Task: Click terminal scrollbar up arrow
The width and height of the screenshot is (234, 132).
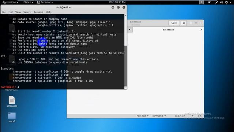Action: pyautogui.click(x=125, y=15)
